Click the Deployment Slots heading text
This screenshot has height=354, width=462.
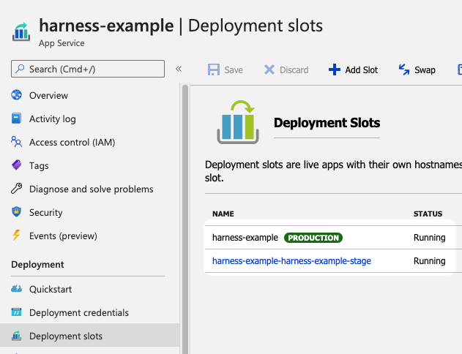(327, 123)
